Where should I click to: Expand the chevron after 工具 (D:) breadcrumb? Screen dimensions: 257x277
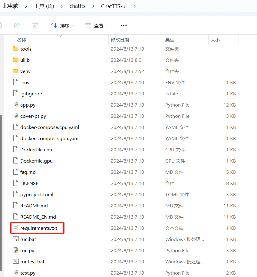[x=62, y=6]
